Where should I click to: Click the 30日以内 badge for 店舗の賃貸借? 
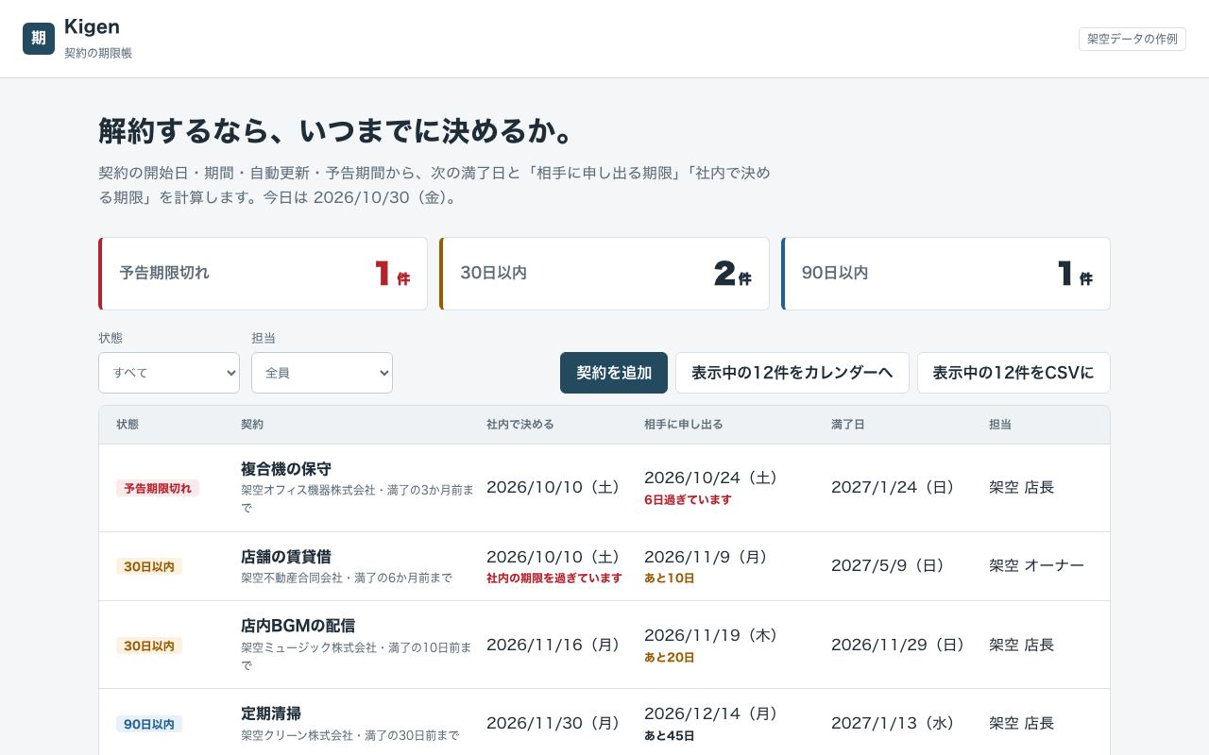click(149, 566)
